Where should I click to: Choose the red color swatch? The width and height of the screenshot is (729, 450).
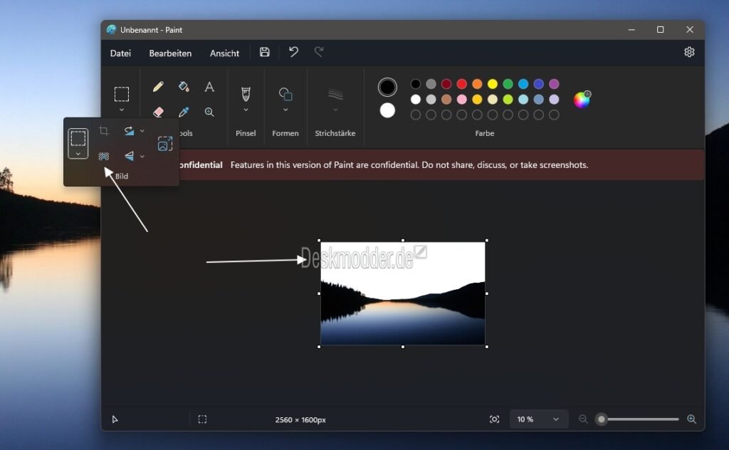click(x=461, y=84)
